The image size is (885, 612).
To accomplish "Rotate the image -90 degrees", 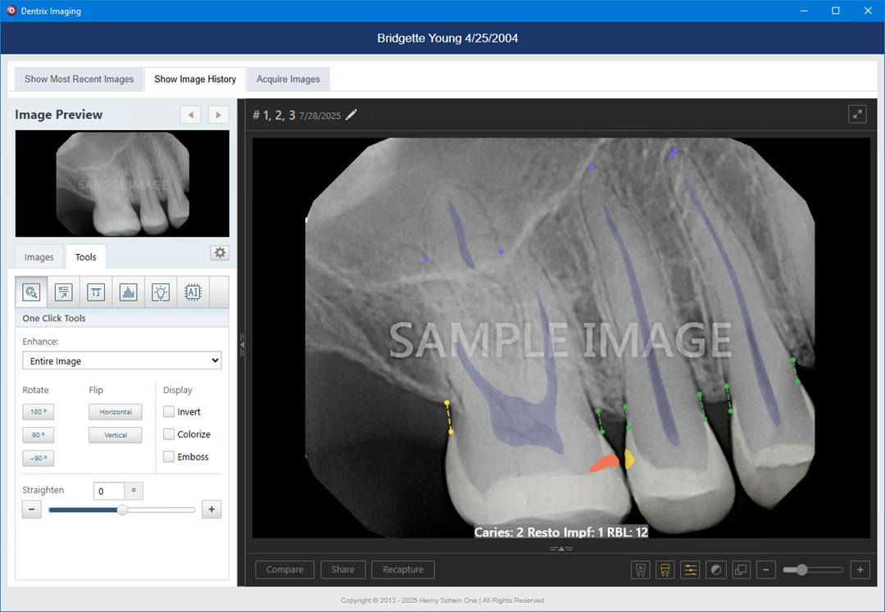I will [x=39, y=458].
